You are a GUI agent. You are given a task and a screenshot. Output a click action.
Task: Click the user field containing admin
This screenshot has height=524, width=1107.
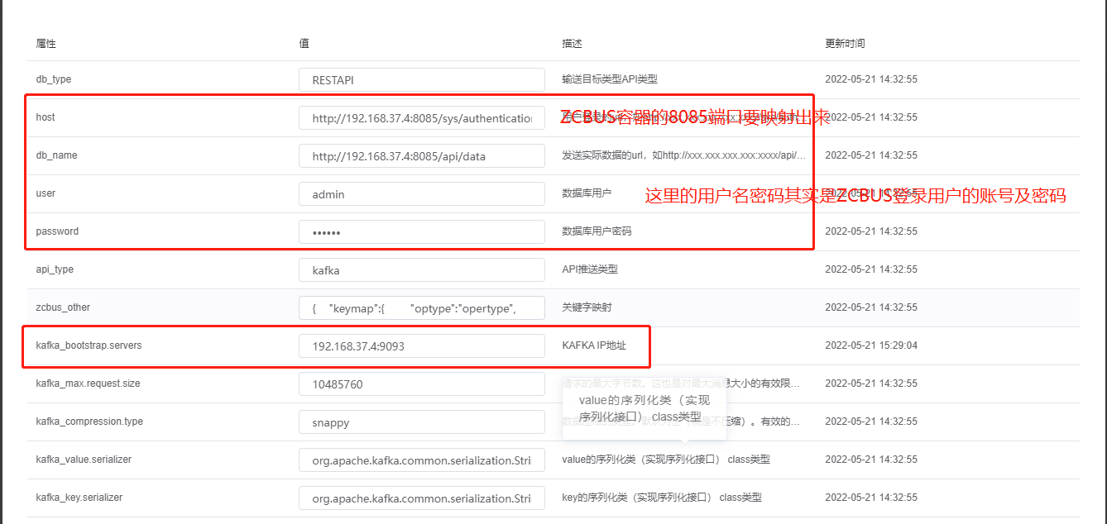(421, 194)
